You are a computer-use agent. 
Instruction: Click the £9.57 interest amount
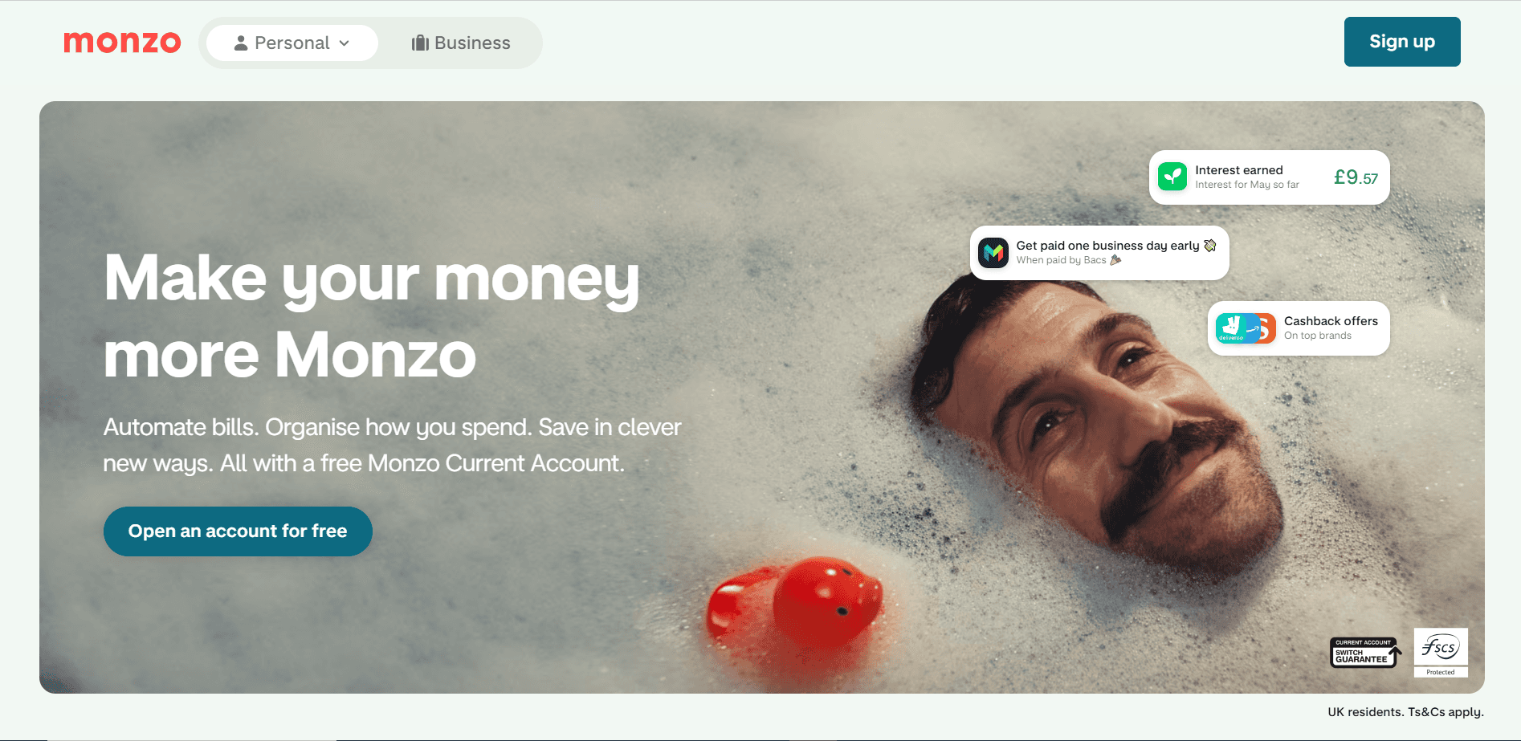[1356, 177]
